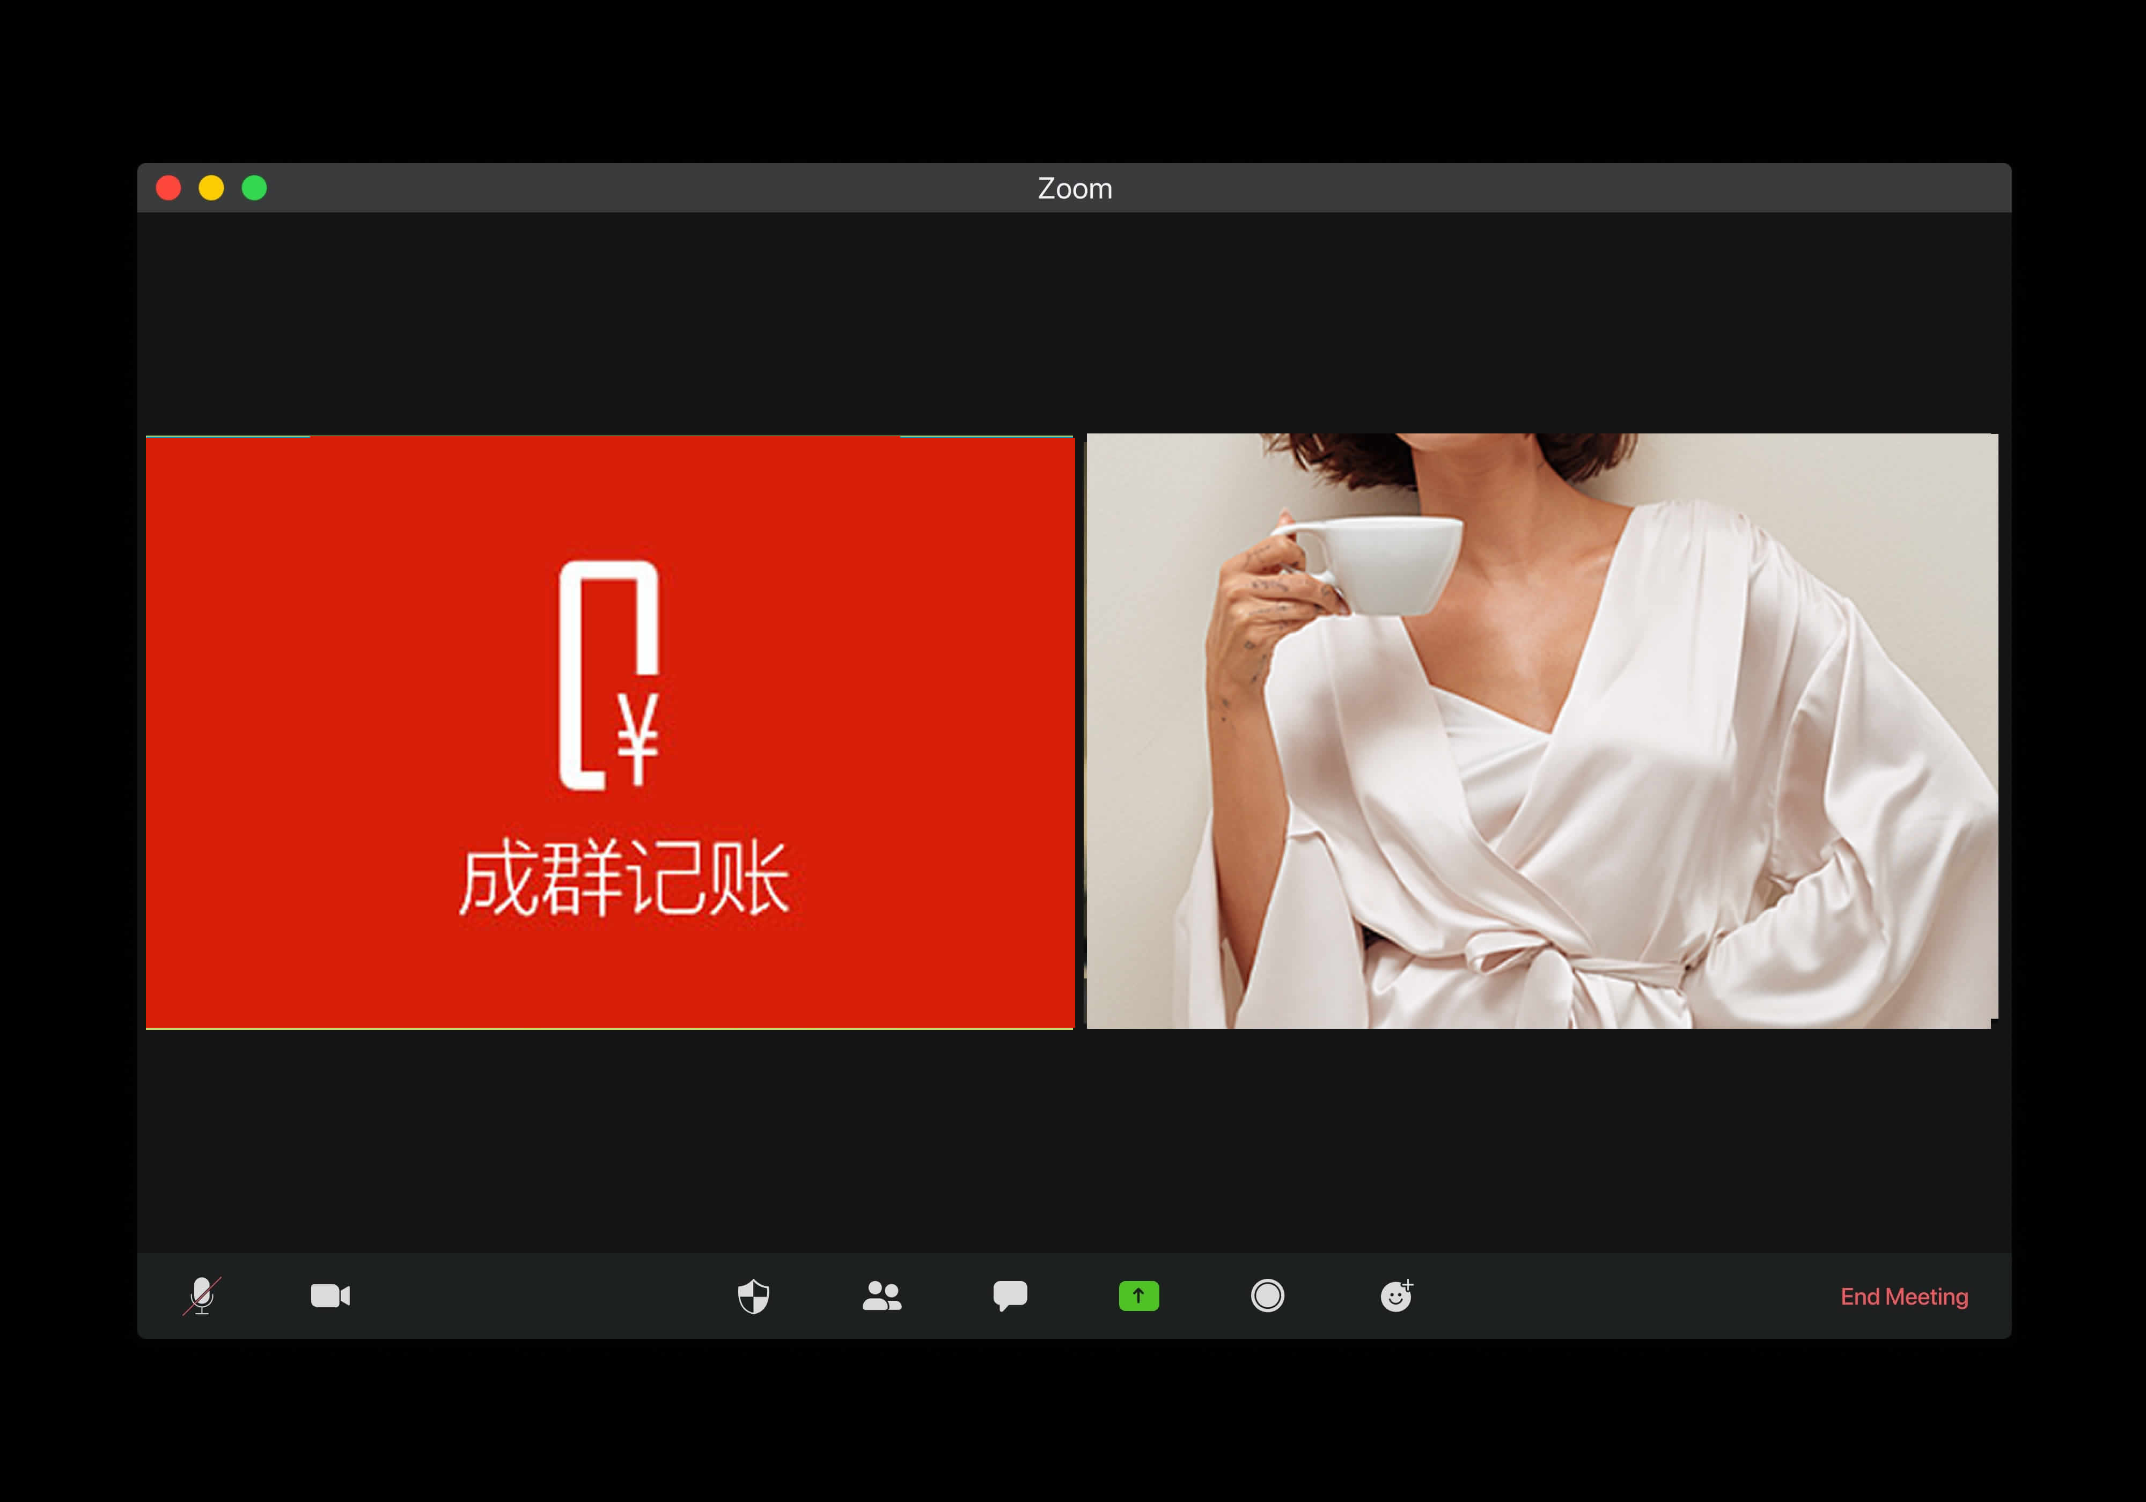Viewport: 2146px width, 1502px height.
Task: Start recording with the Record icon
Action: [1267, 1295]
